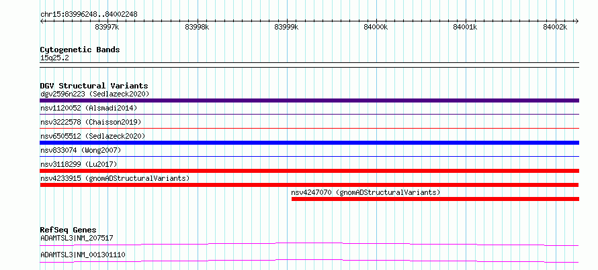Image resolution: width=598 pixels, height=270 pixels.
Task: Open variant nsv6505512 (Sedlazeck2020) label
Action: [x=93, y=136]
